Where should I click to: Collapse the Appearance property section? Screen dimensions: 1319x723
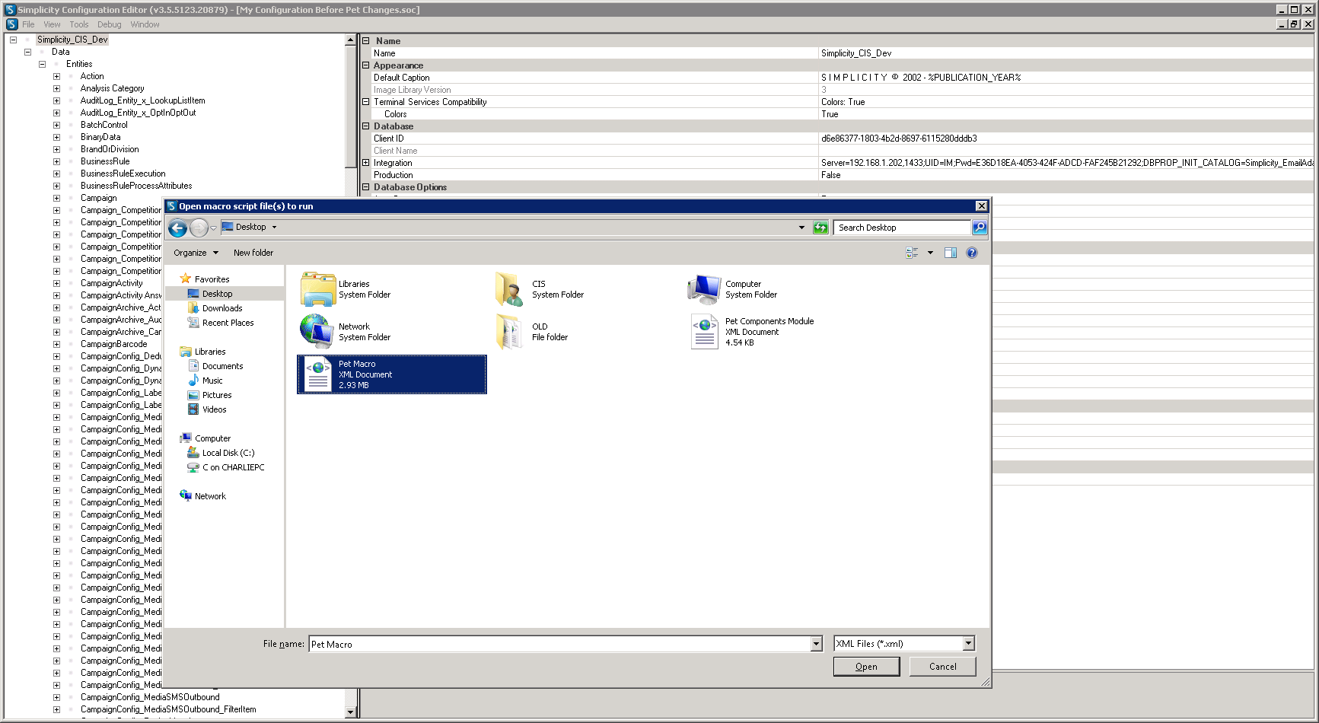[x=365, y=65]
